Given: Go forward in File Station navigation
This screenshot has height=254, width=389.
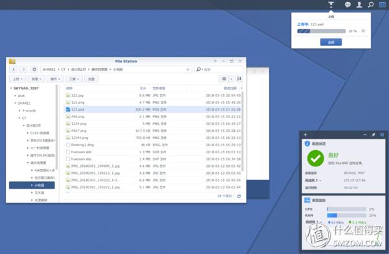Looking at the screenshot, I should (23, 70).
